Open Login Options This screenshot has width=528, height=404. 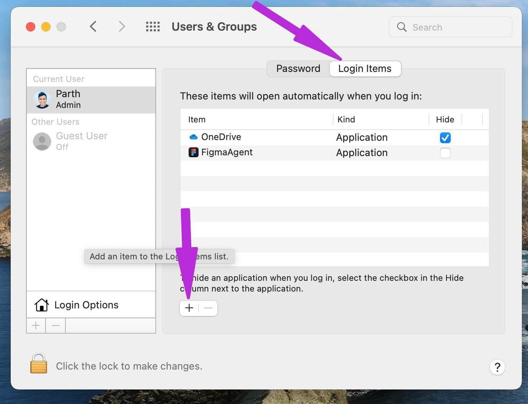(x=91, y=305)
